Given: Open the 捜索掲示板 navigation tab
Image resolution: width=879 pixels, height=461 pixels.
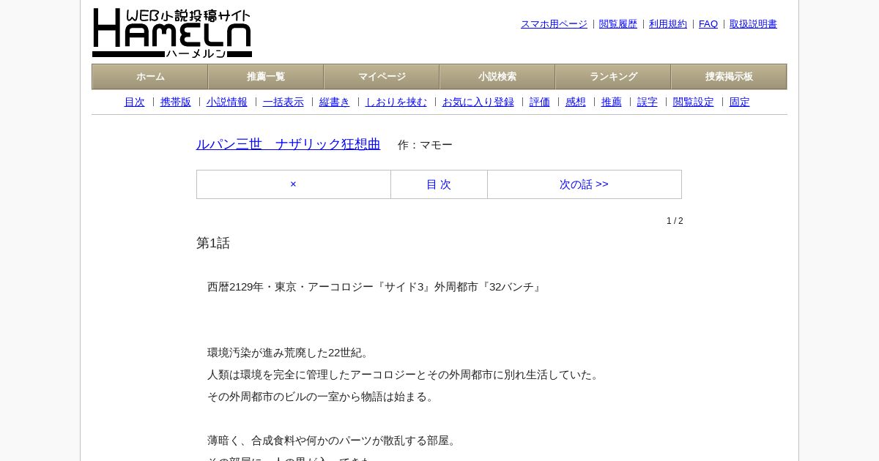Looking at the screenshot, I should (729, 77).
